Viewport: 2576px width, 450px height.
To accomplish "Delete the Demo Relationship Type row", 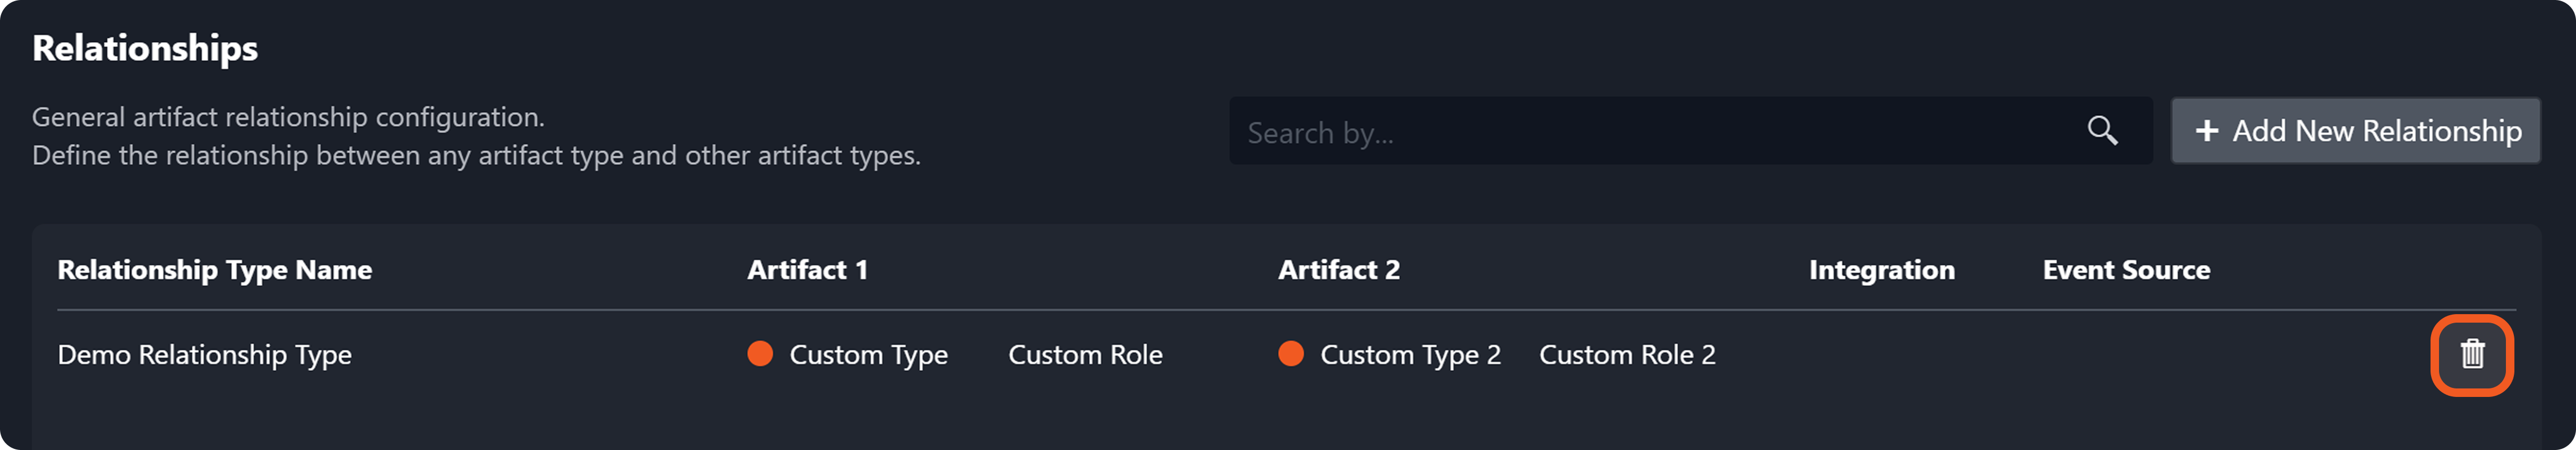I will pyautogui.click(x=2471, y=354).
